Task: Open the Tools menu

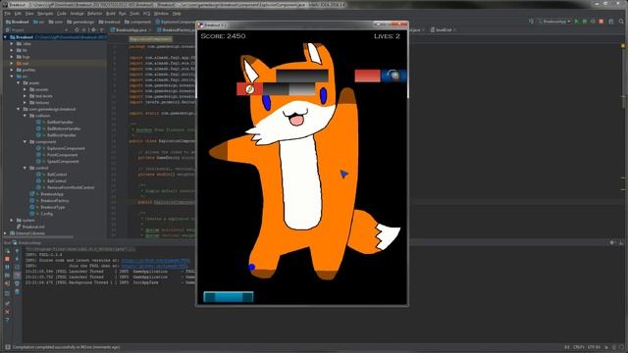Action: (134, 13)
